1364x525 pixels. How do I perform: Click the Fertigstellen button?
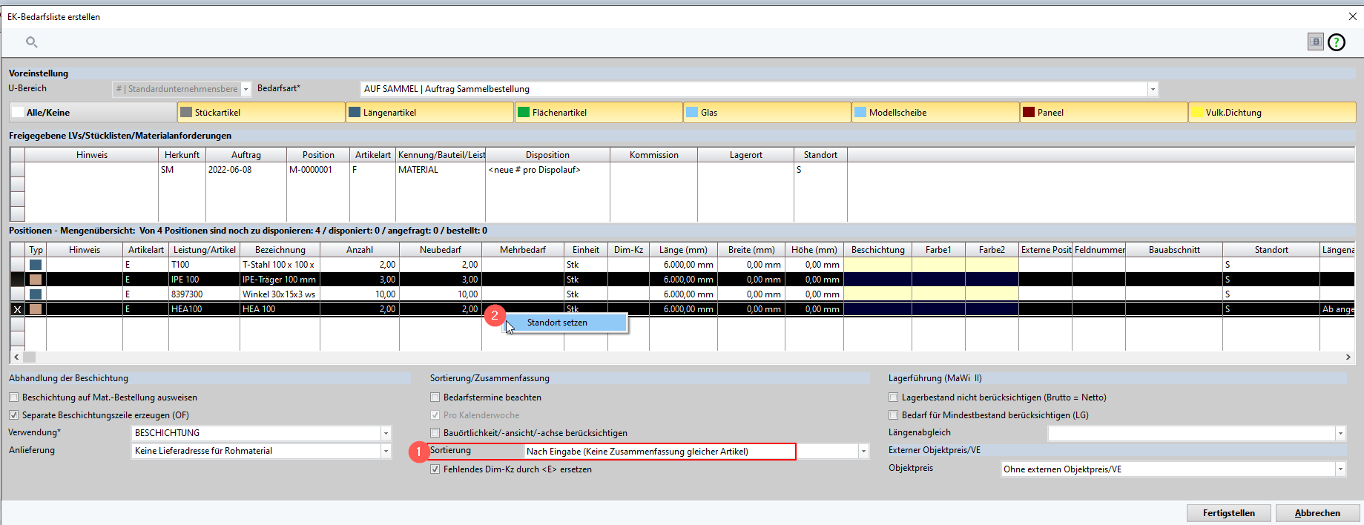pyautogui.click(x=1228, y=513)
